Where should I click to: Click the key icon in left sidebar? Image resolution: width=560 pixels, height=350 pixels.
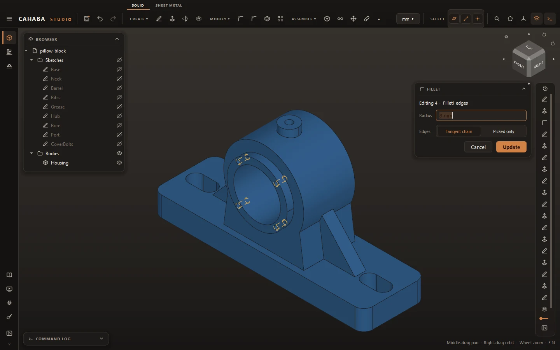click(9, 317)
